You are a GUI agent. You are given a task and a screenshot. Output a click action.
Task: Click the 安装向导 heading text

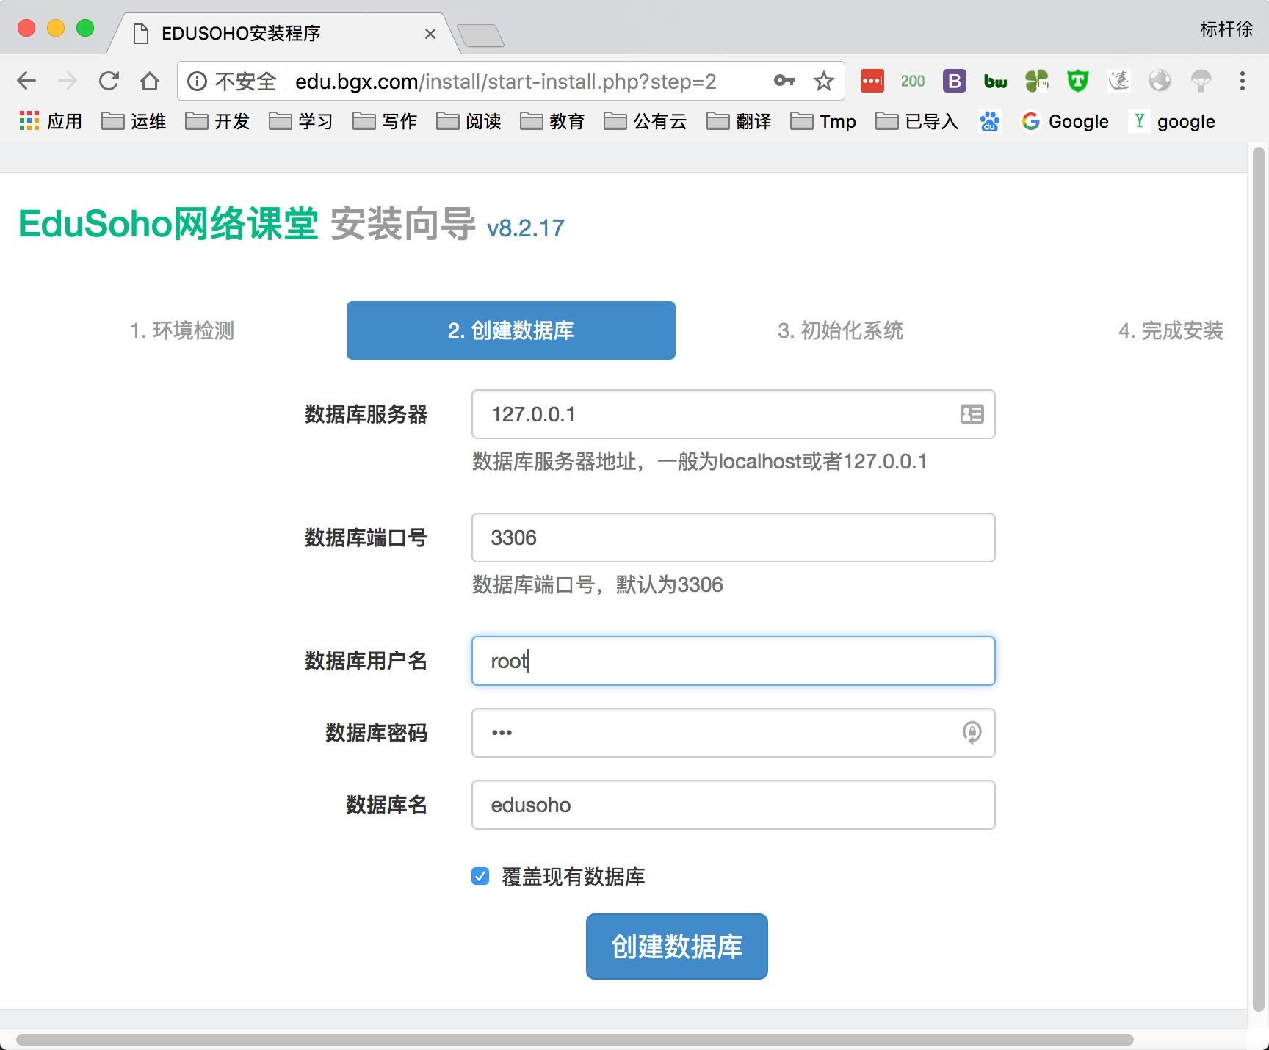(x=403, y=224)
